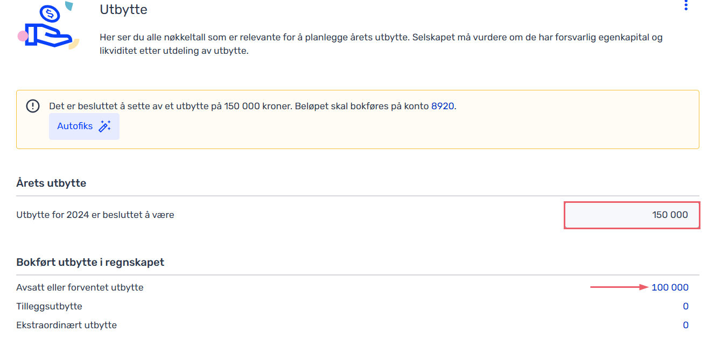Click the exclamation warning icon in banner
This screenshot has height=339, width=715.
33,106
